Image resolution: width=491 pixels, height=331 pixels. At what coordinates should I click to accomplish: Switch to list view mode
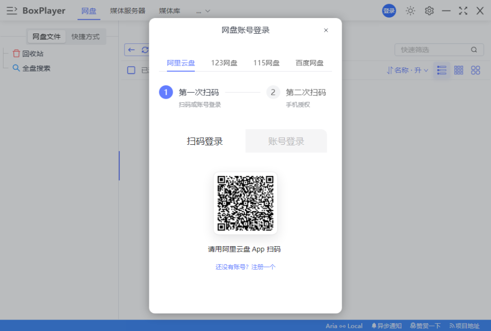[441, 70]
